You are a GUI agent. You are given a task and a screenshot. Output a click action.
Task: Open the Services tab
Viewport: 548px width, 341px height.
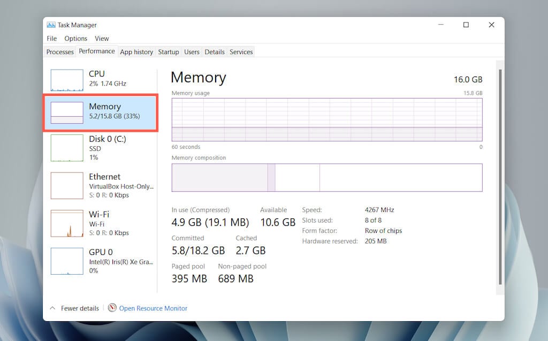pos(241,52)
